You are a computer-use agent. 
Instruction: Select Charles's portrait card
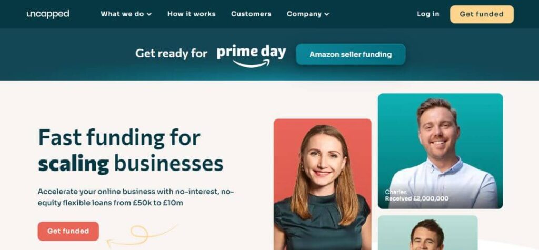click(441, 151)
